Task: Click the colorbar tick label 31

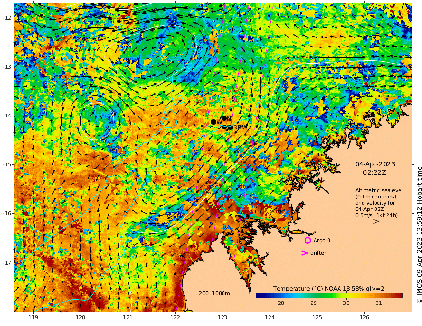Action: click(x=379, y=303)
